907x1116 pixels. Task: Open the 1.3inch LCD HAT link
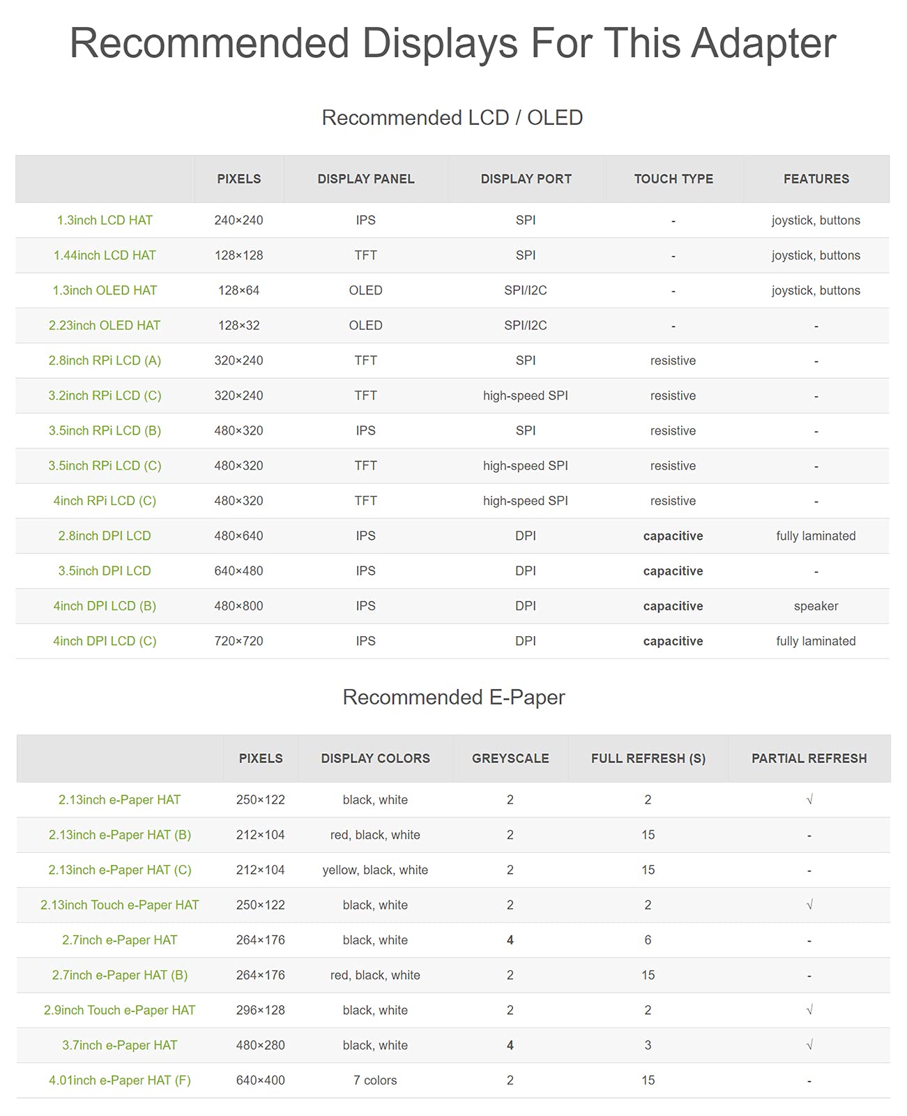coord(105,220)
